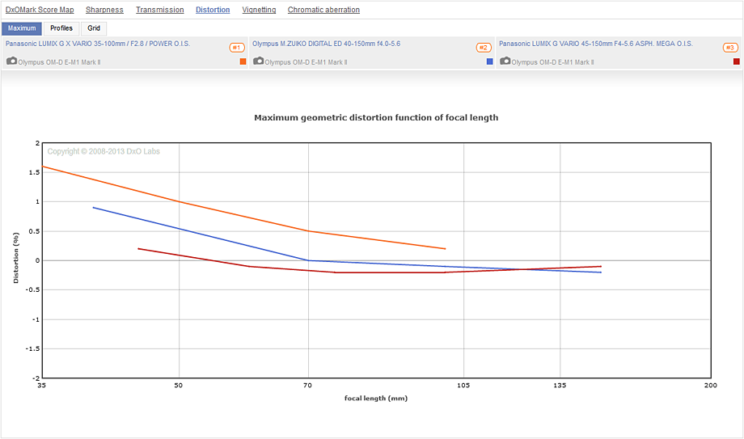
Task: Click the 50 focal length tick label
Action: (x=179, y=386)
